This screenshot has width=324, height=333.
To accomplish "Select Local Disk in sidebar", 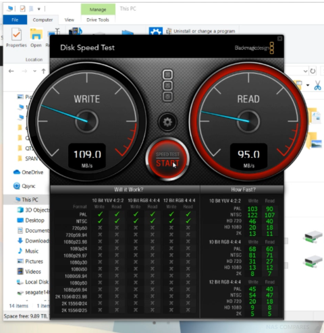I will pyautogui.click(x=33, y=282).
